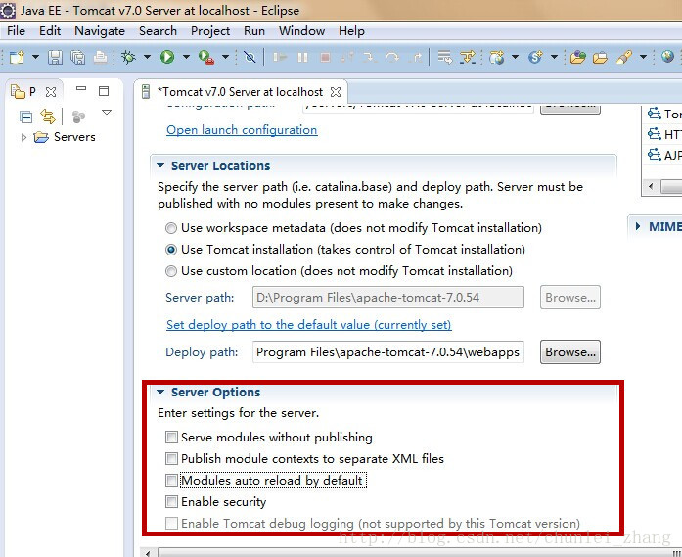This screenshot has width=682, height=557.
Task: Click Set deploy path to default link
Action: point(309,325)
